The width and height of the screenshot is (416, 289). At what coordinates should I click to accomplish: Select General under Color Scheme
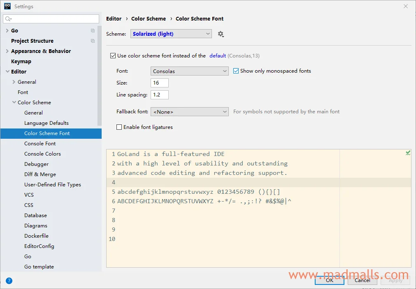33,113
